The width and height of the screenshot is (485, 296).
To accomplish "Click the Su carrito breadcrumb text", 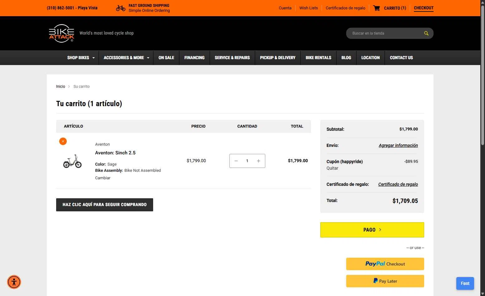I will [x=81, y=87].
